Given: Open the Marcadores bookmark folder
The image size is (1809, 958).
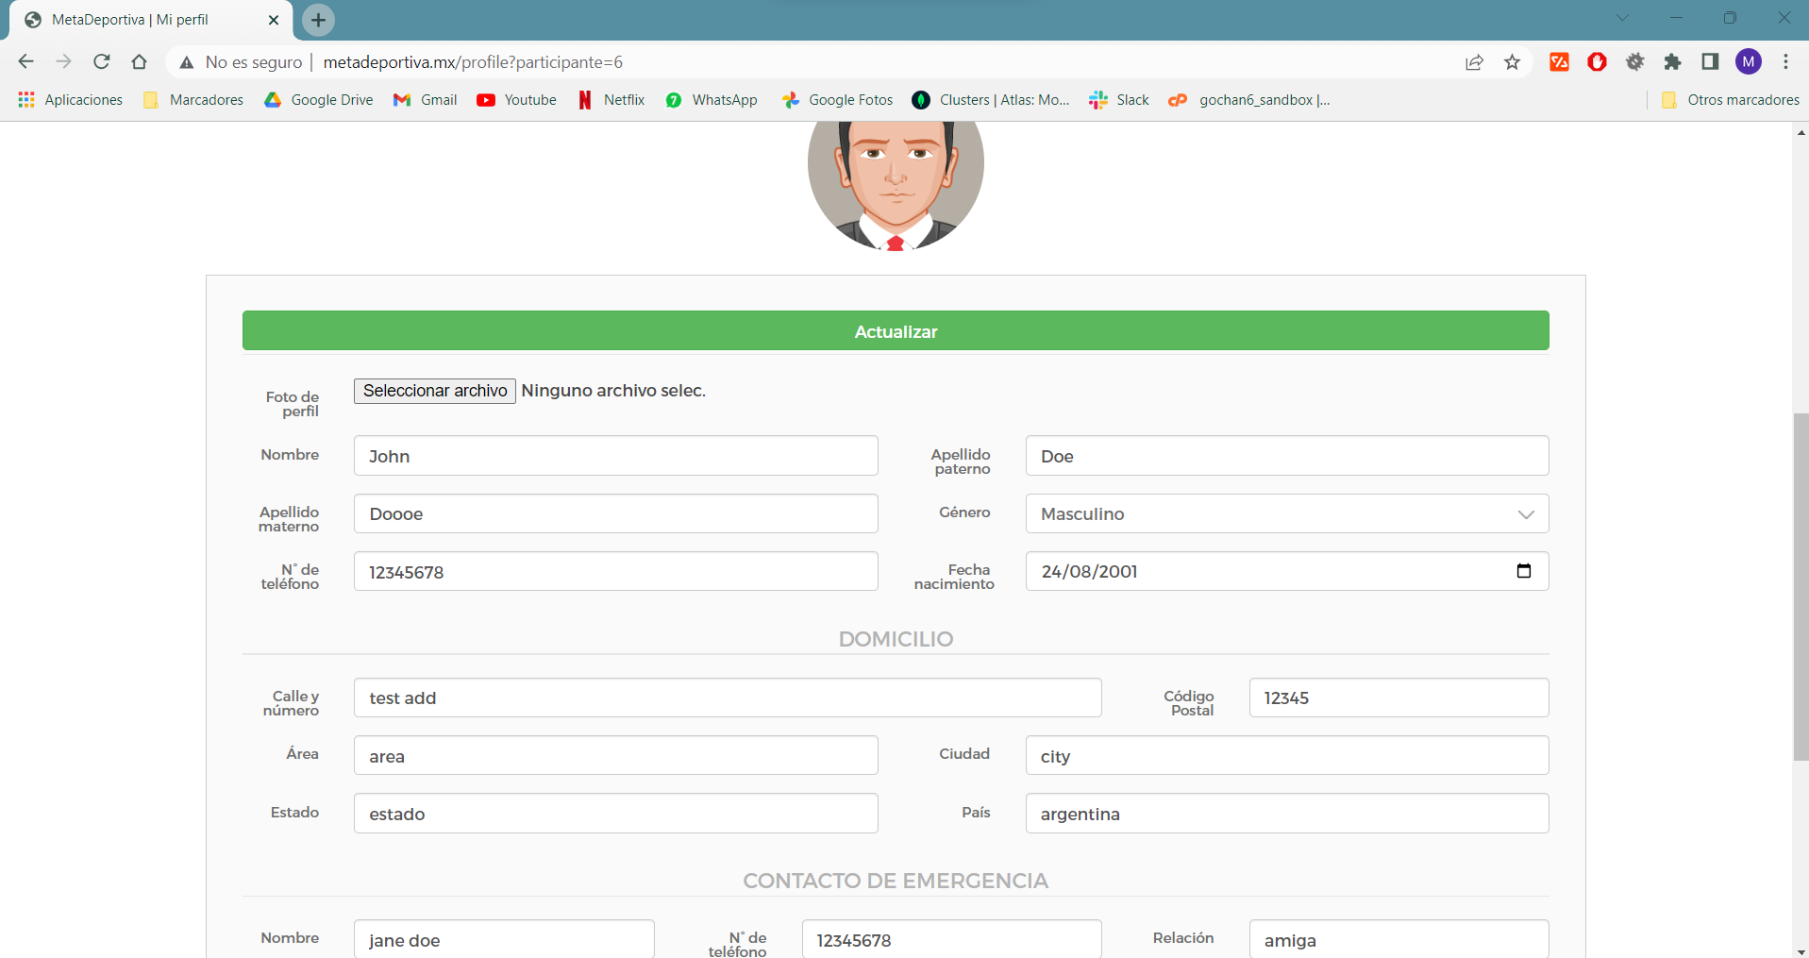Looking at the screenshot, I should [193, 100].
